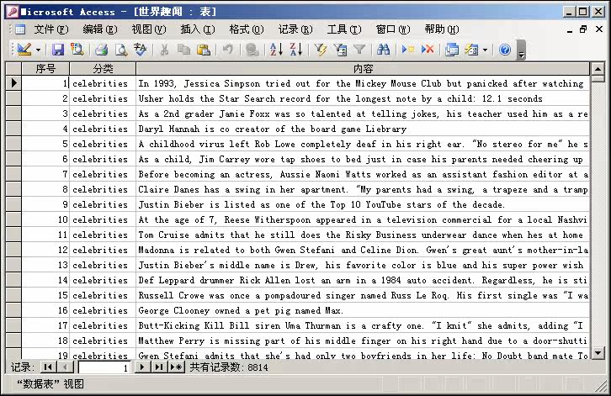Click the new record navigation button
Viewport: 611px width, 396px height.
(176, 367)
